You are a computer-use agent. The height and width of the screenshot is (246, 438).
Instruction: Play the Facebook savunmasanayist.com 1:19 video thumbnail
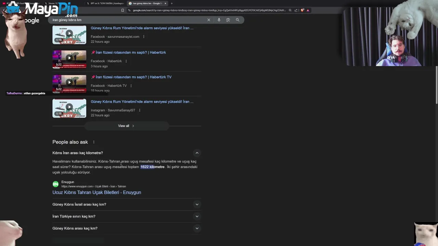69,35
